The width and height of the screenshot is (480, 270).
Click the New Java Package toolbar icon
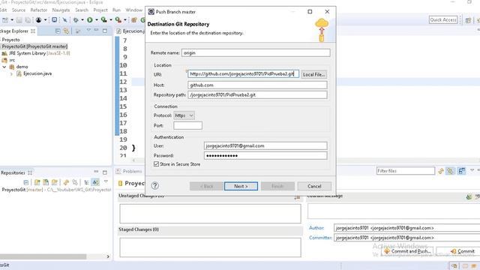coord(134,20)
